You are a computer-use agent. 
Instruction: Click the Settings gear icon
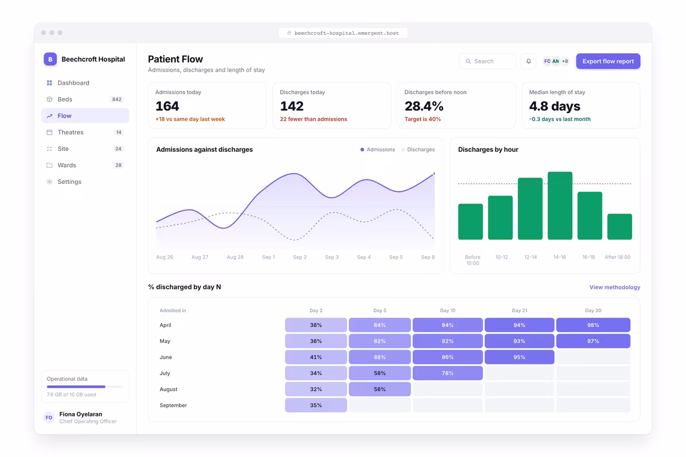[x=49, y=182]
